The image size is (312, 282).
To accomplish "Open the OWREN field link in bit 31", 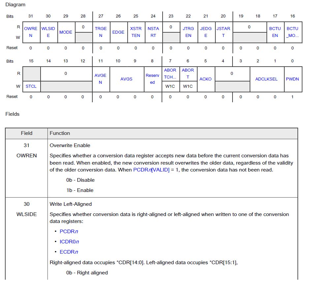I will [31, 32].
